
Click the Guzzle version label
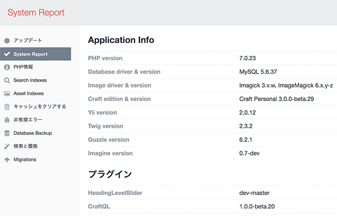[x=109, y=139]
